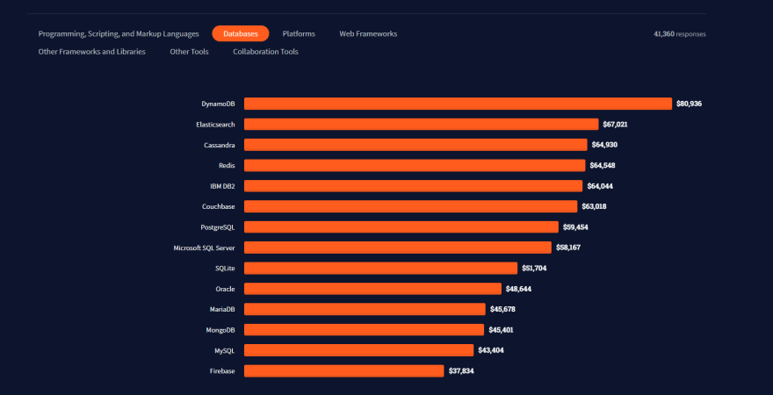
Task: Click the $64,044 value
Action: [600, 186]
